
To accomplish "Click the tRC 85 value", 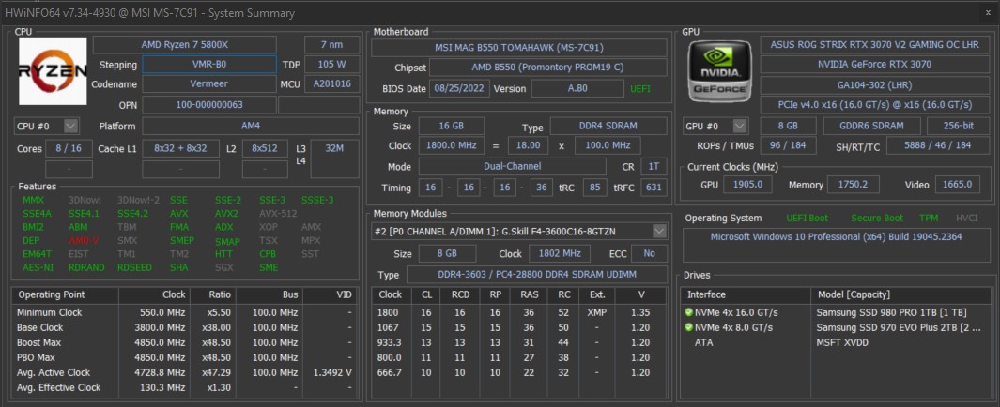I will point(594,188).
